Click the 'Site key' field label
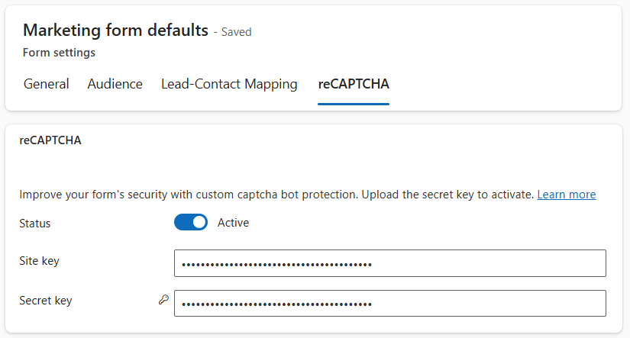 [x=39, y=261]
